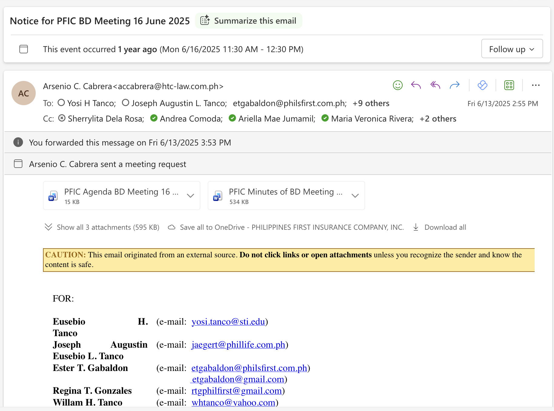This screenshot has width=554, height=411.
Task: Forward the email using the forward arrow
Action: click(454, 85)
